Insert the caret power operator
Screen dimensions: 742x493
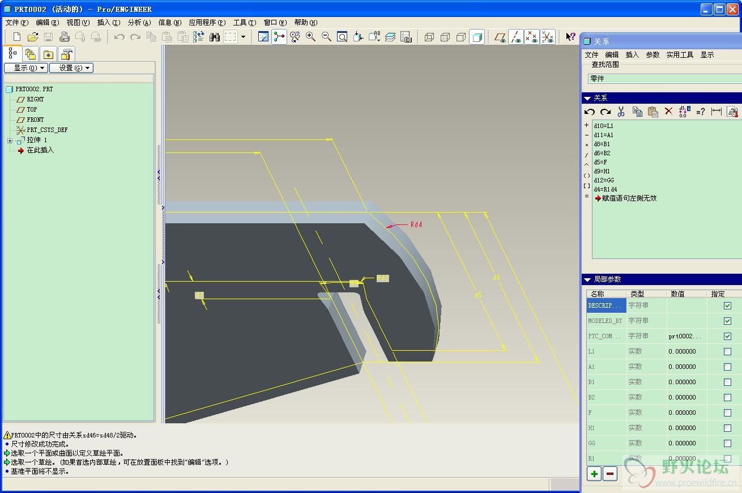click(587, 165)
